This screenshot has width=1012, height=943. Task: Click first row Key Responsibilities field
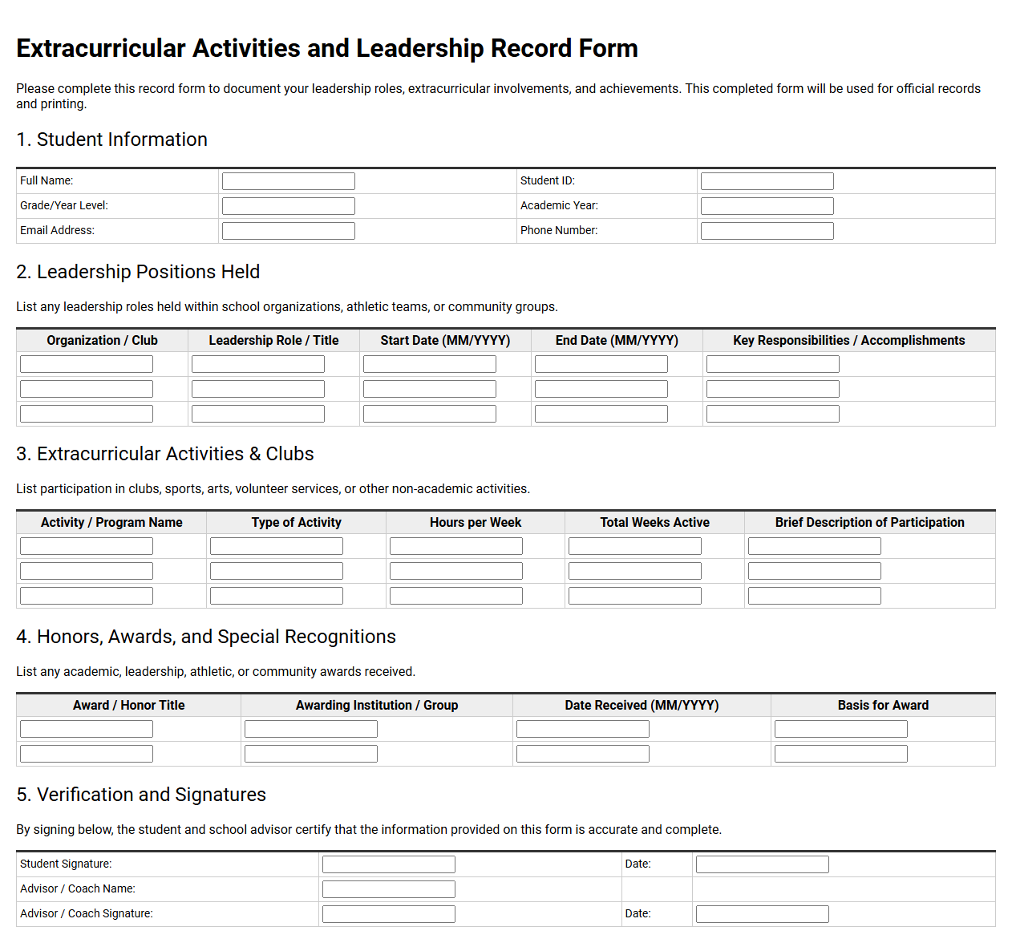click(x=773, y=364)
